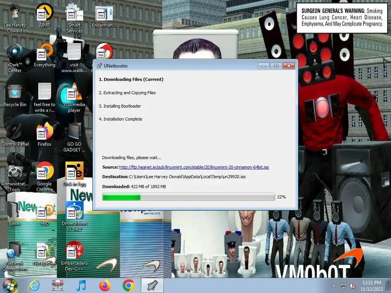Click the download progress bar

coord(189,197)
